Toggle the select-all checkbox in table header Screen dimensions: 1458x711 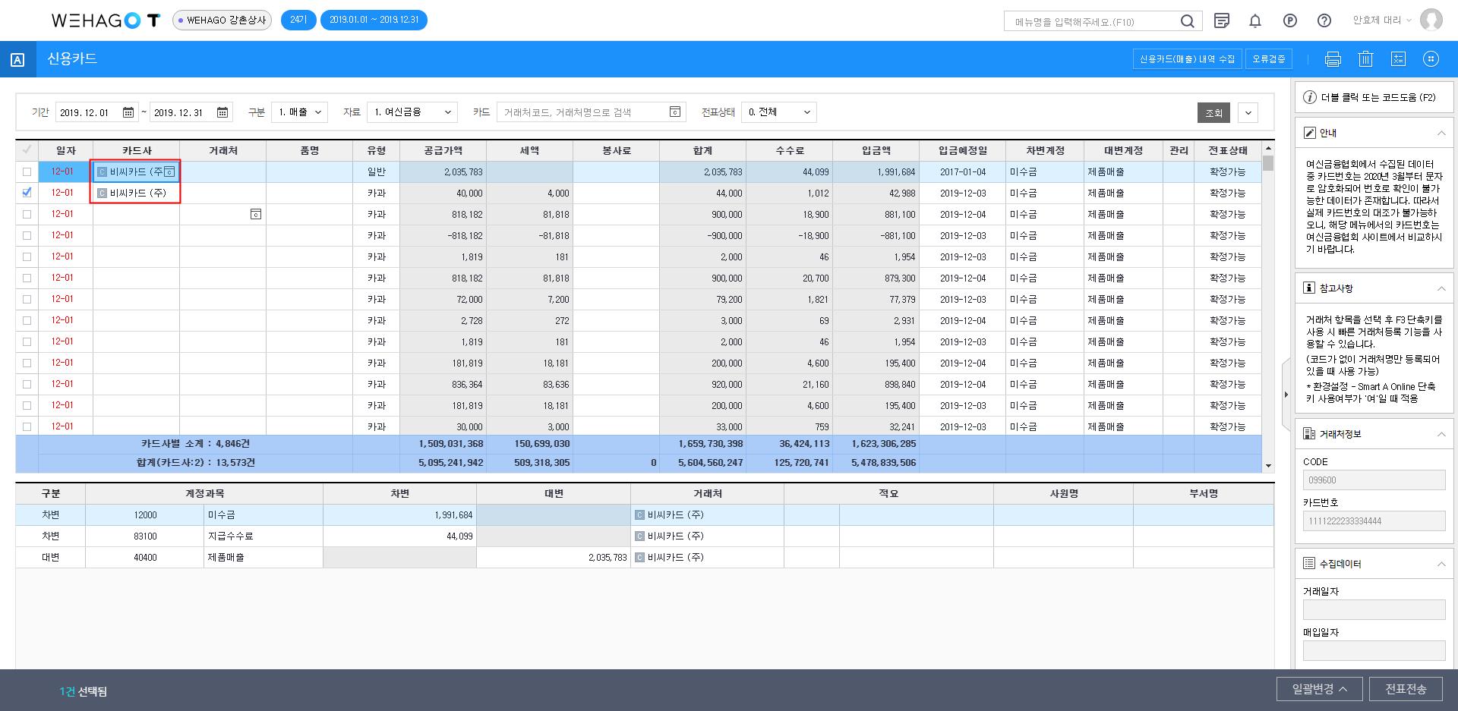tap(27, 150)
